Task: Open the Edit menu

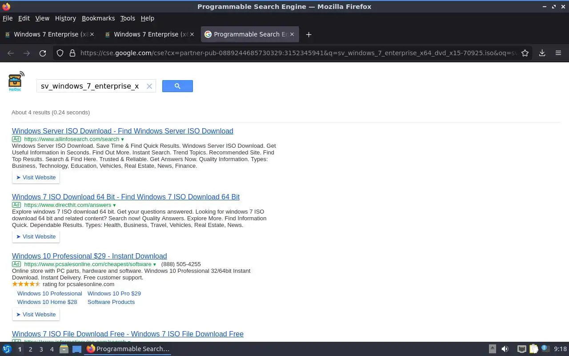Action: click(x=24, y=18)
